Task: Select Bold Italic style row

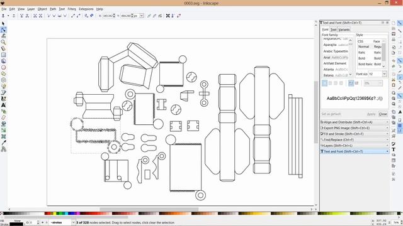Action: tap(370, 64)
